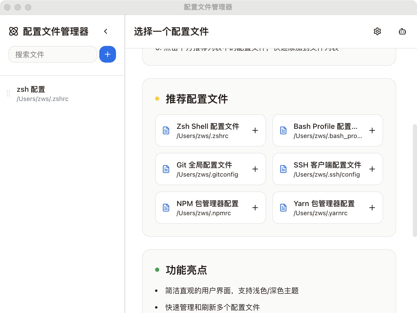Add Zsh Shell 配置文件 with its plus

coord(255,130)
